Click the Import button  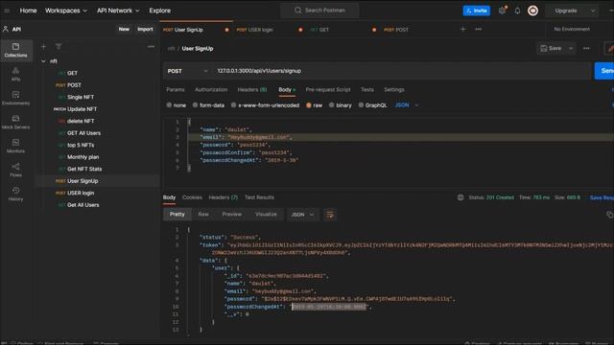(145, 30)
